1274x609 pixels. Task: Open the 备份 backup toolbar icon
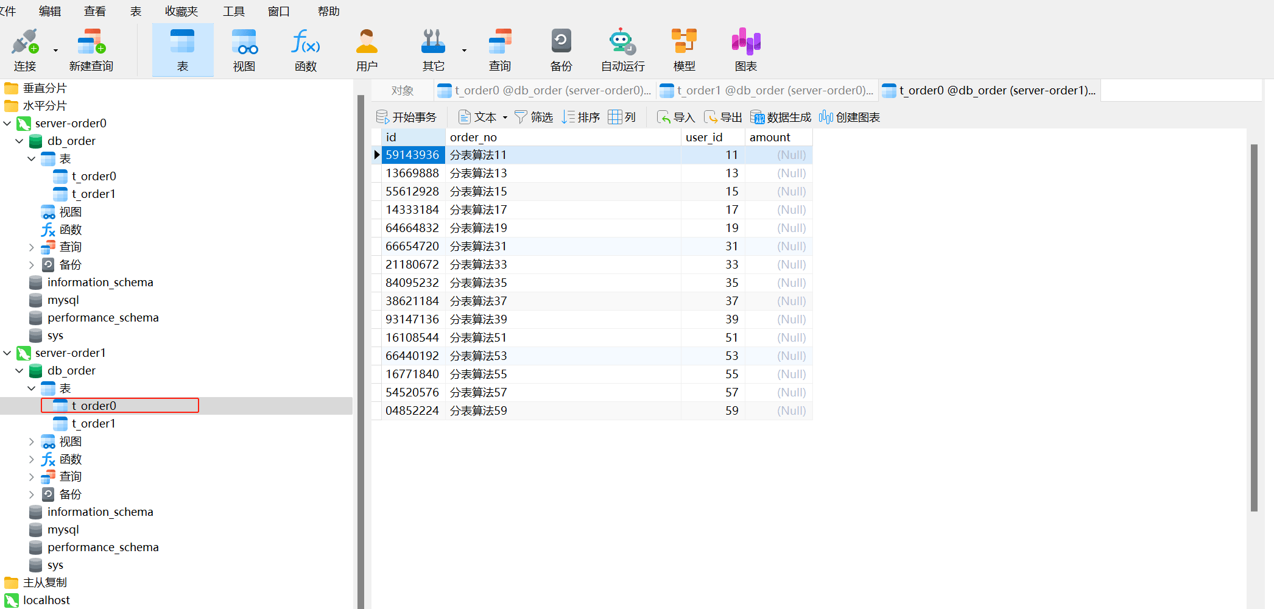click(x=561, y=50)
